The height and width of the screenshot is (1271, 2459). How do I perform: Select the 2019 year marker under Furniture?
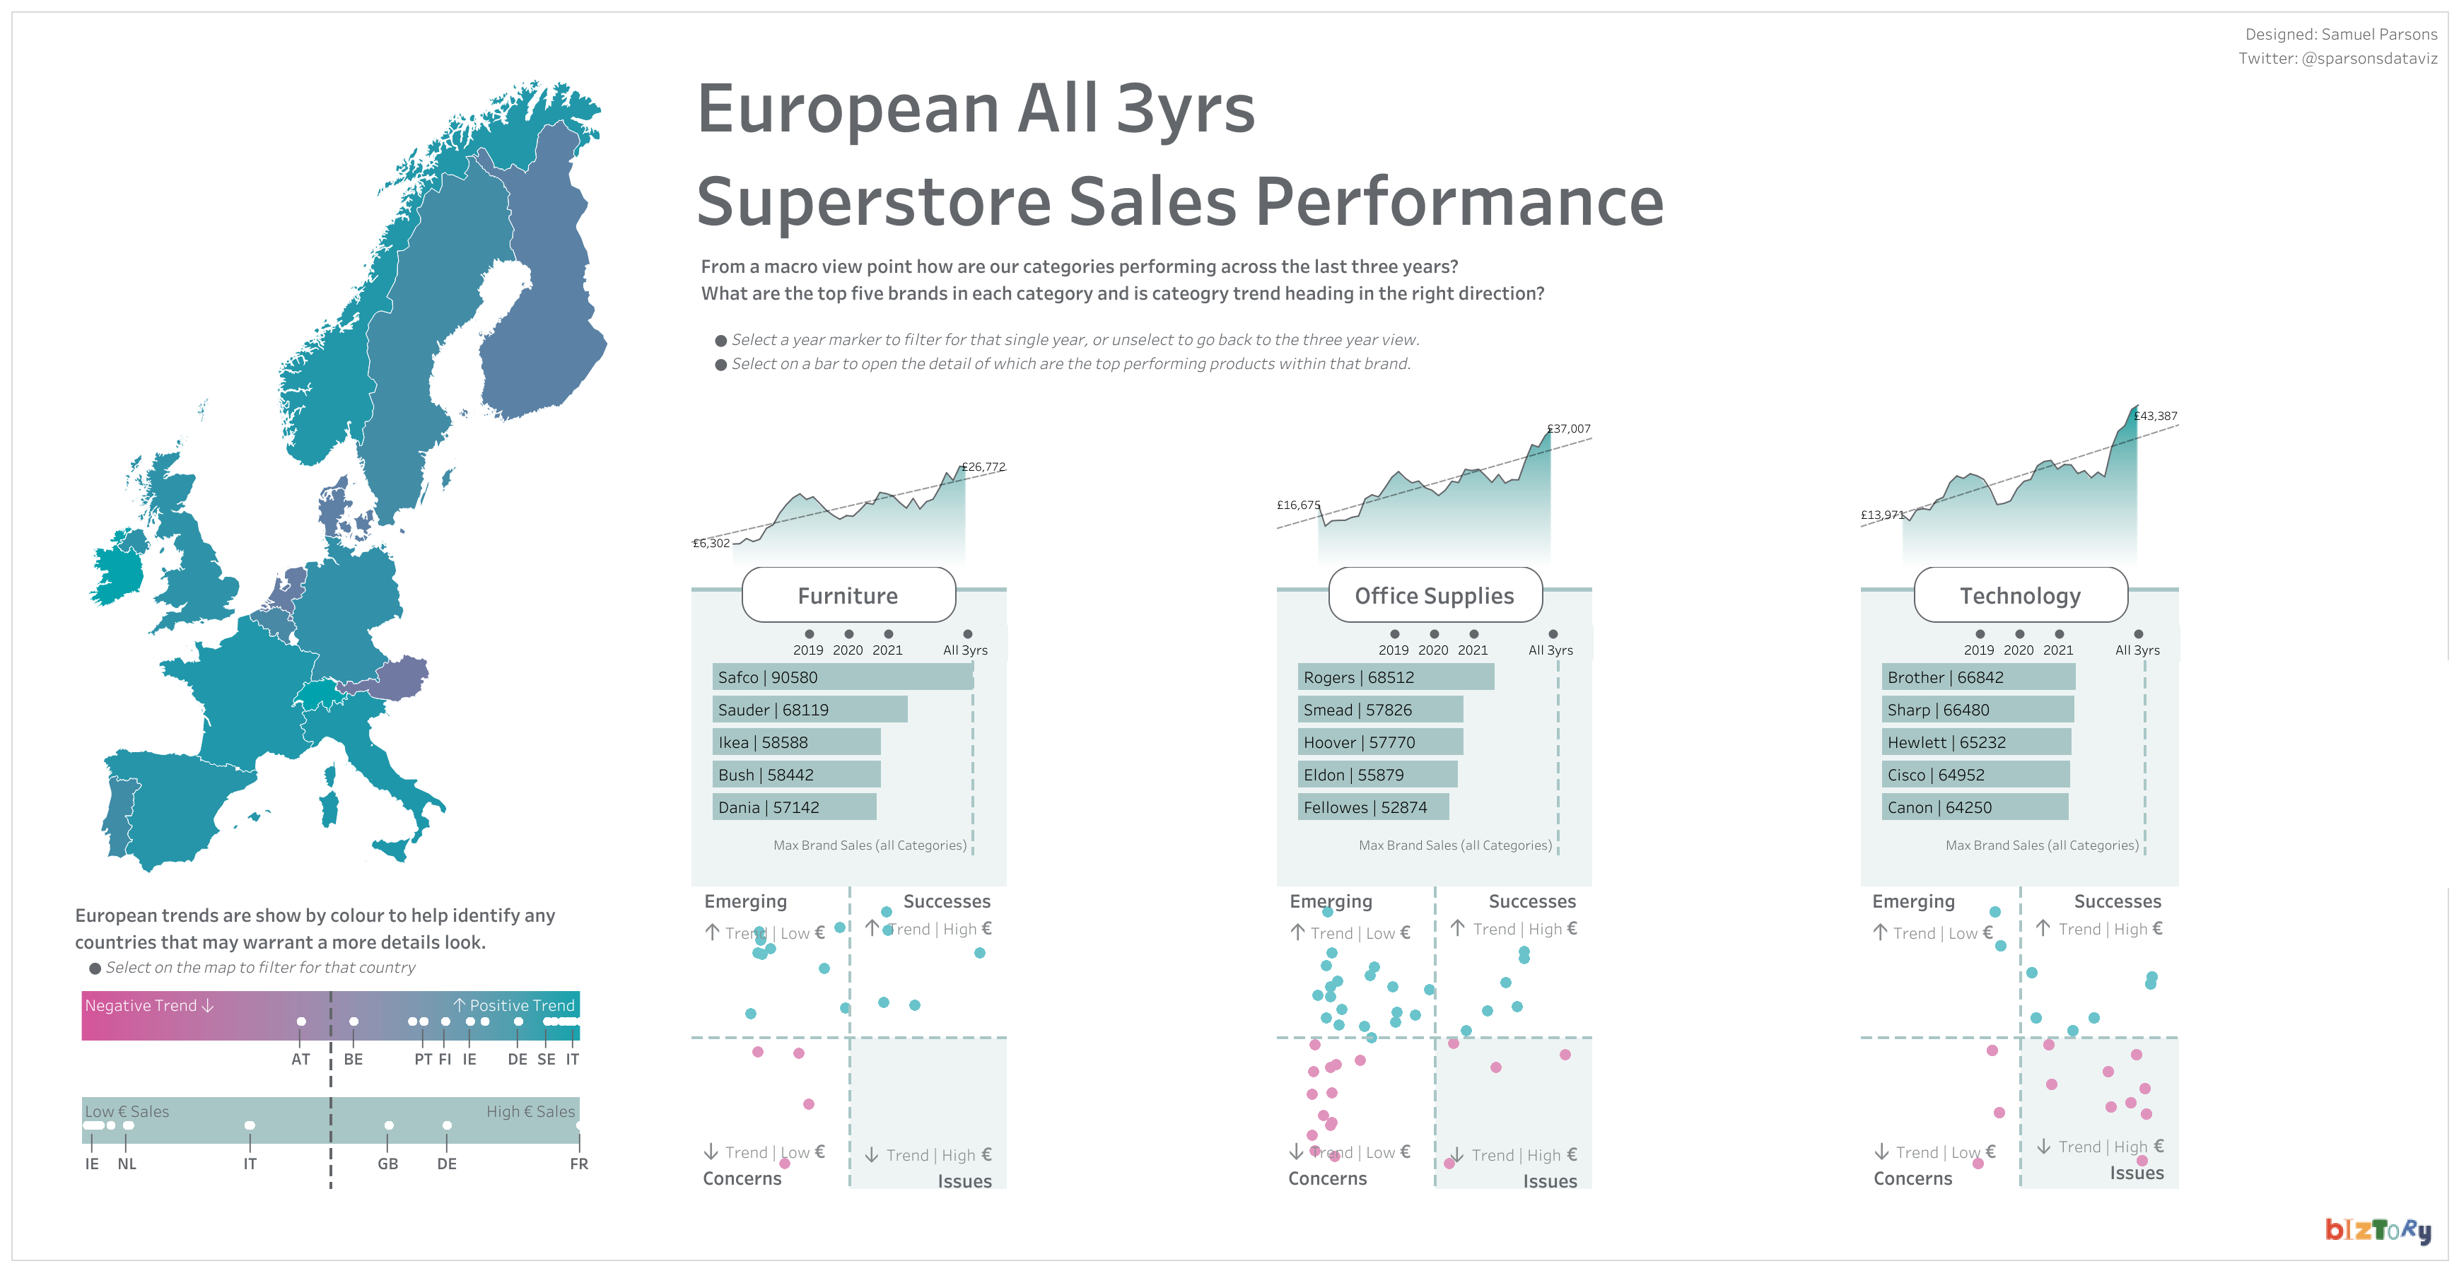(810, 635)
